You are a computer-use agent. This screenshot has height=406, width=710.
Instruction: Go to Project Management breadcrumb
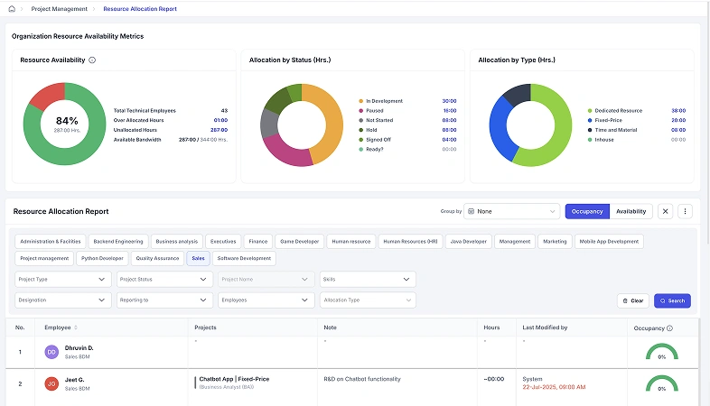click(x=60, y=8)
